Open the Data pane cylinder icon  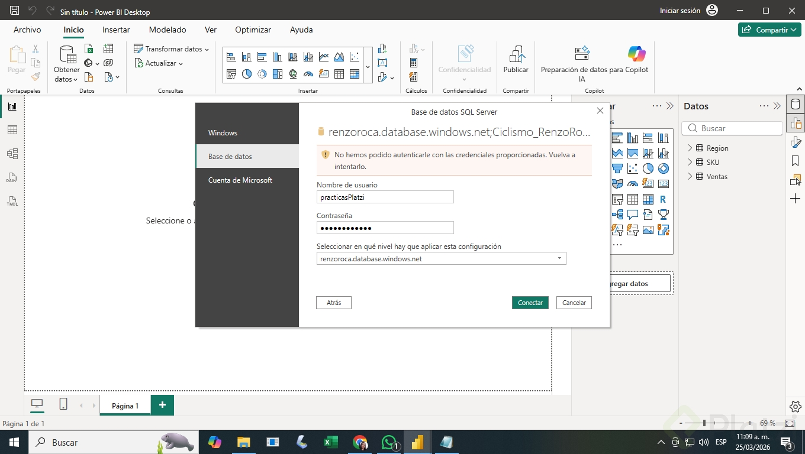click(795, 105)
